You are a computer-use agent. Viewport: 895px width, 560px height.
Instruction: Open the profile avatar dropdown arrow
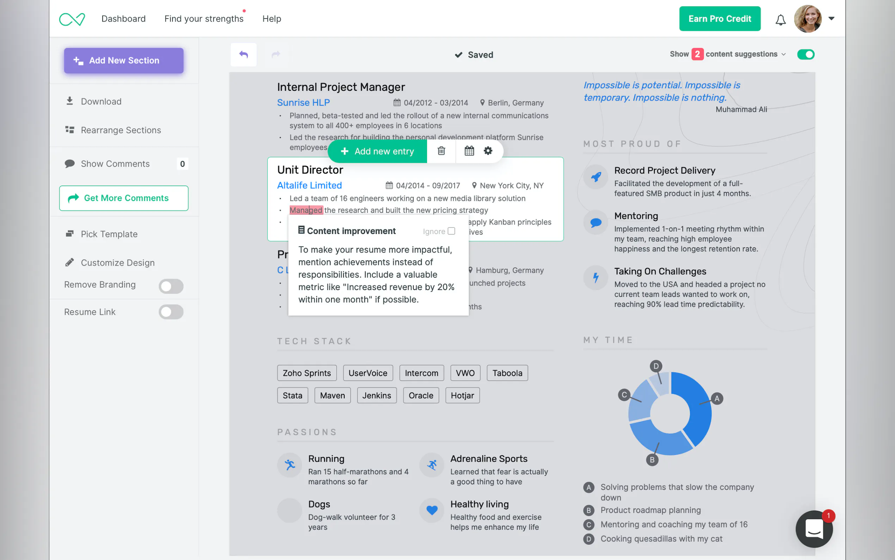coord(831,19)
